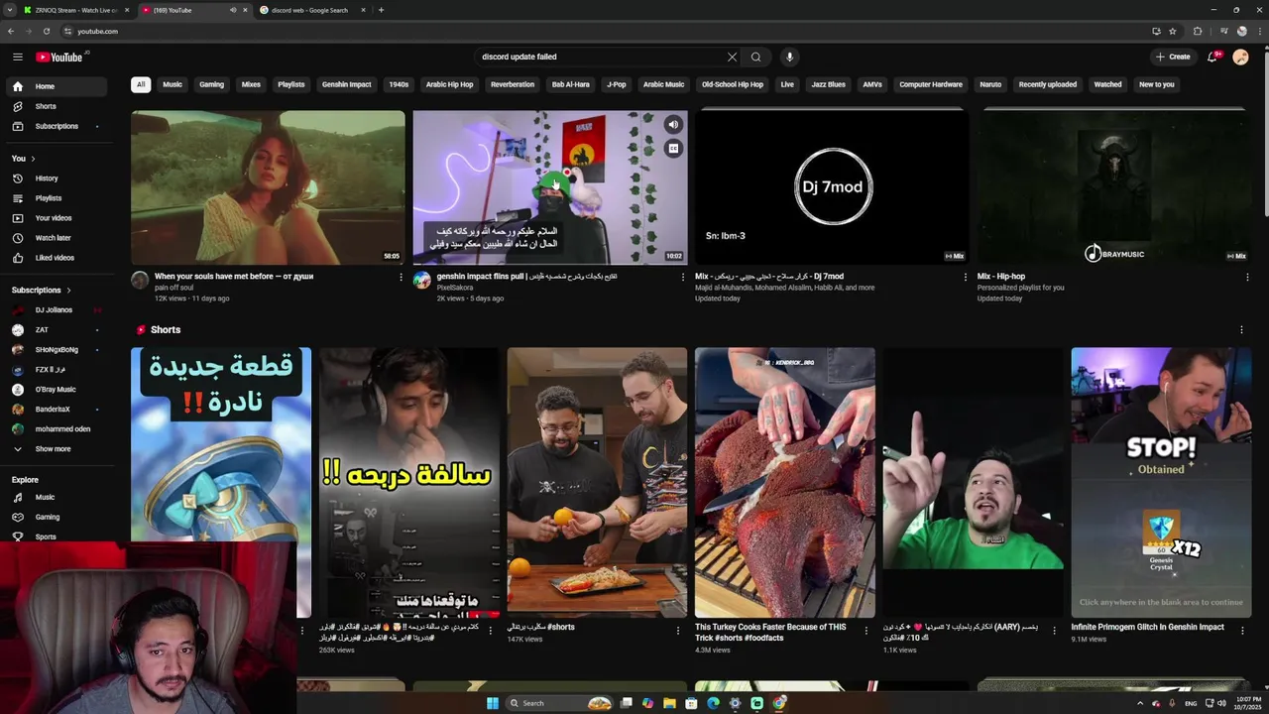Open the Dj 7mod mix thumbnail
1269x714 pixels.
tap(832, 187)
